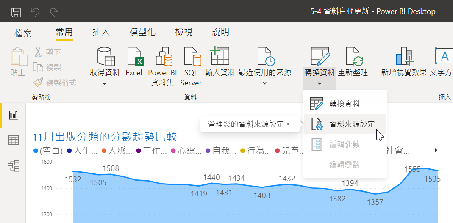Click the 1600 axis label
453x223 pixels.
46,162
